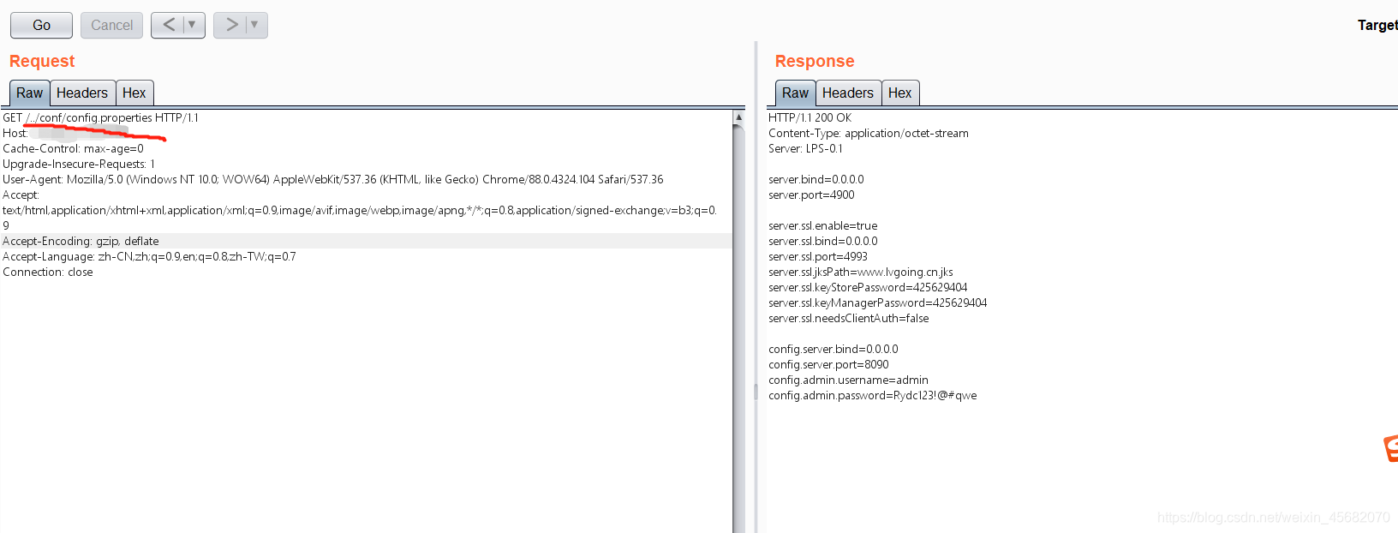Click the config.server.bind=0.0.0.0 line
Image resolution: width=1398 pixels, height=533 pixels.
[833, 349]
